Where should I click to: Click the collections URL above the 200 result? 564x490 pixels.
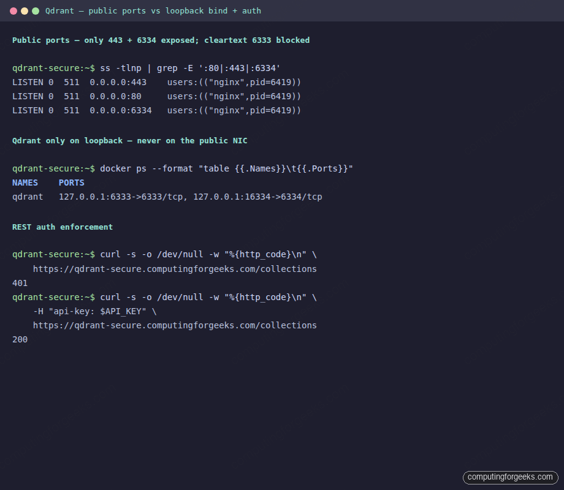pos(175,325)
